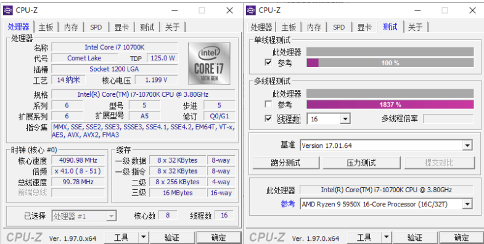Switch to 处理器 tab in right window
This screenshot has width=484, height=244.
261,27
